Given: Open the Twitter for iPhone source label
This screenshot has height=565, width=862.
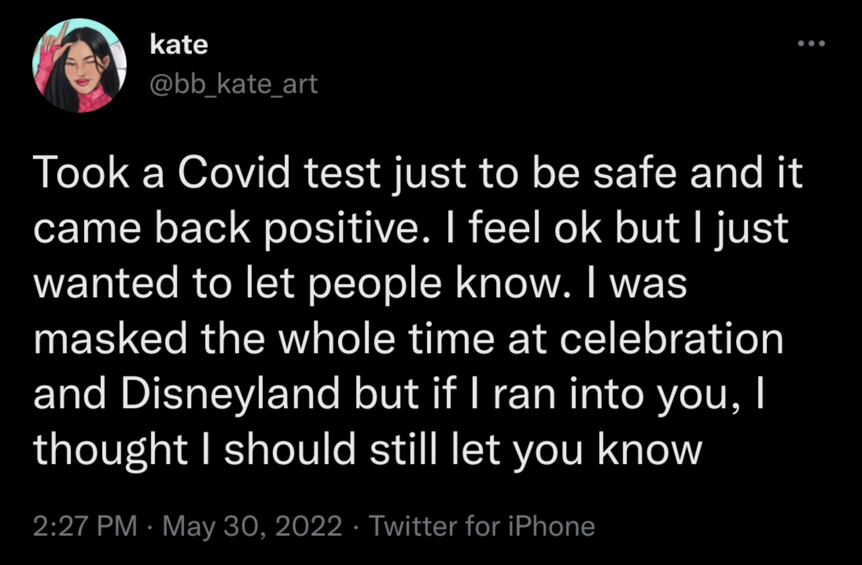Looking at the screenshot, I should pos(482,526).
